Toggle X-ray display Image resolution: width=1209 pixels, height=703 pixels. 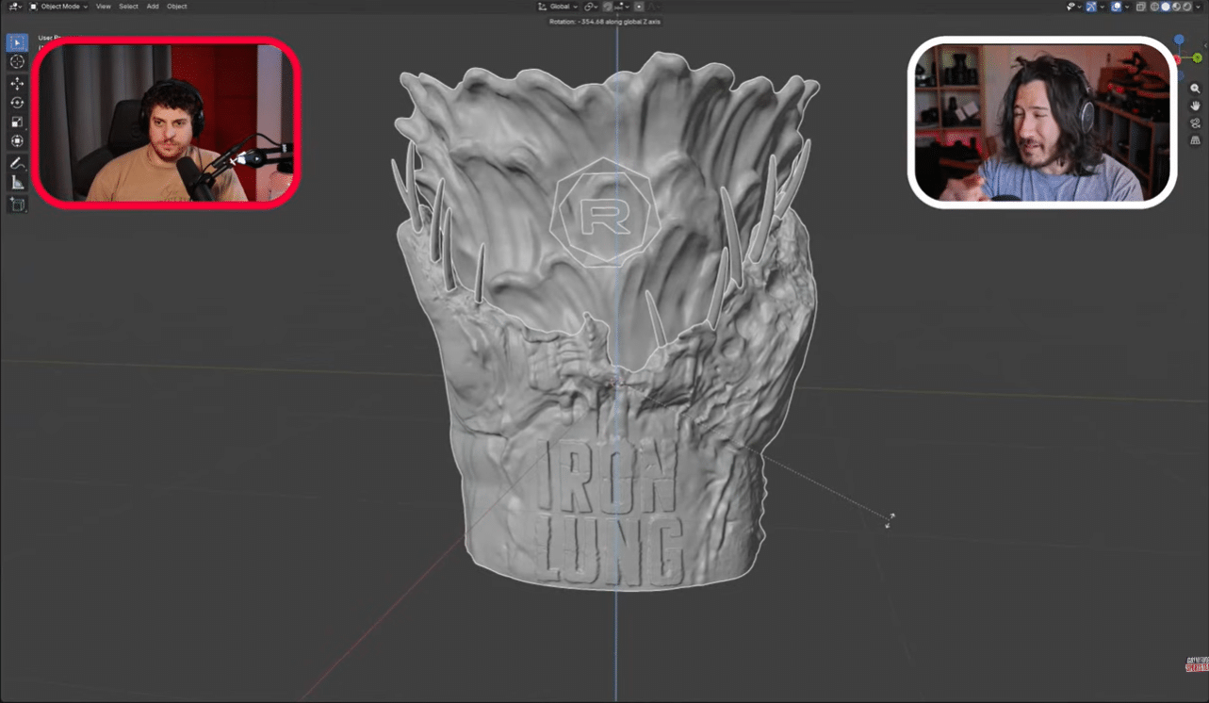(x=1140, y=7)
